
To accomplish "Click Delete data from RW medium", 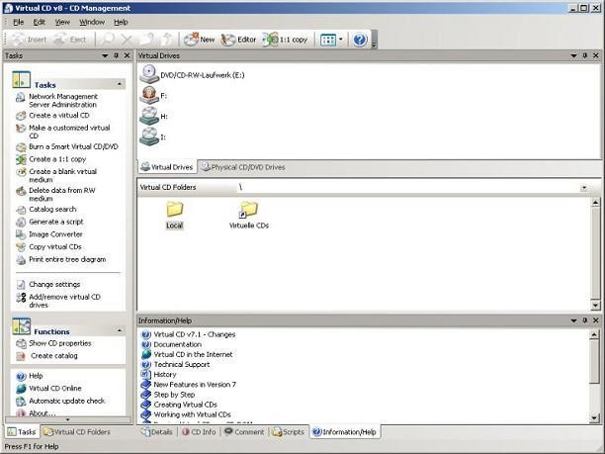I will 62,194.
